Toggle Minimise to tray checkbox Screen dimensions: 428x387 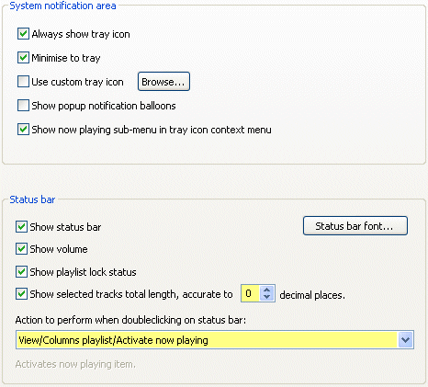[x=23, y=58]
